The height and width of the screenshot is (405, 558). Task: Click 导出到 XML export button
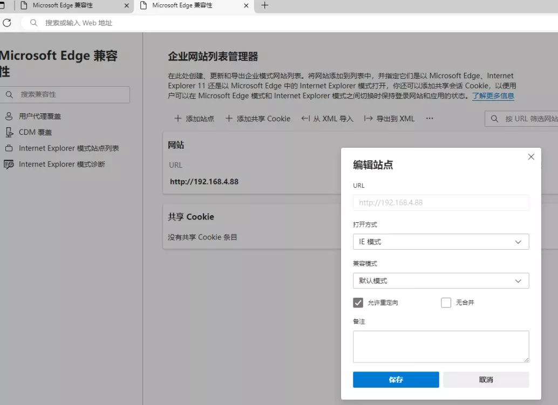click(x=389, y=119)
